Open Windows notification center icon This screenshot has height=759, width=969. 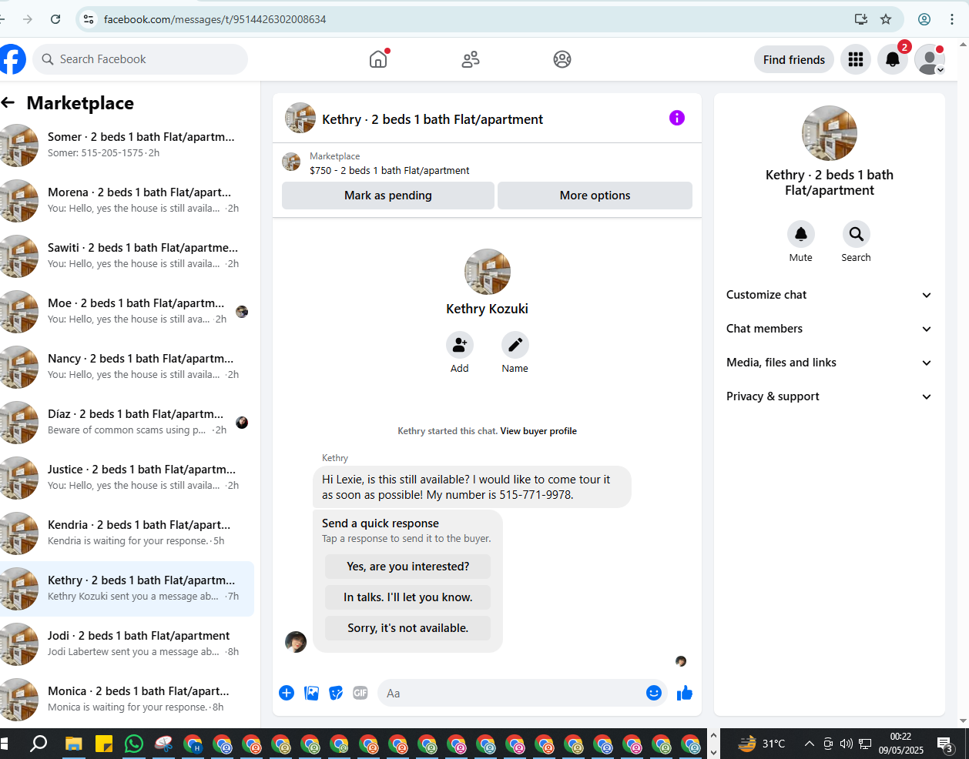(946, 744)
